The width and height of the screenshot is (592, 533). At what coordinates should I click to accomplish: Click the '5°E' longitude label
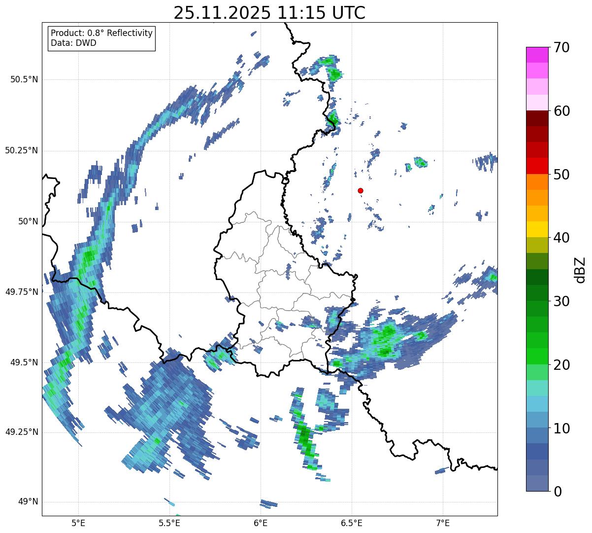click(x=78, y=523)
